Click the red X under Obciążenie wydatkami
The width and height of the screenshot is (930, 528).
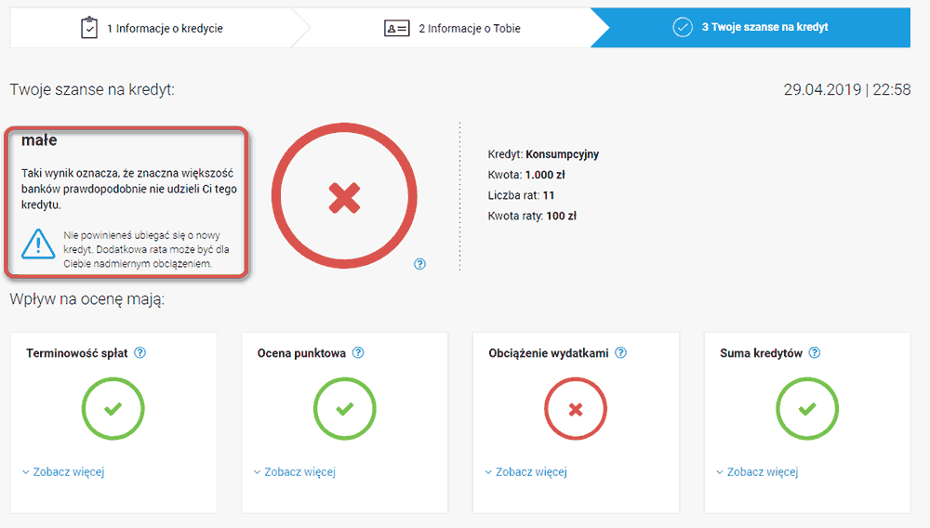[575, 408]
